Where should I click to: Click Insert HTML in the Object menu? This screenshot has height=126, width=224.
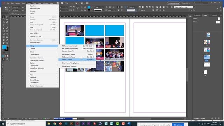point(42,33)
